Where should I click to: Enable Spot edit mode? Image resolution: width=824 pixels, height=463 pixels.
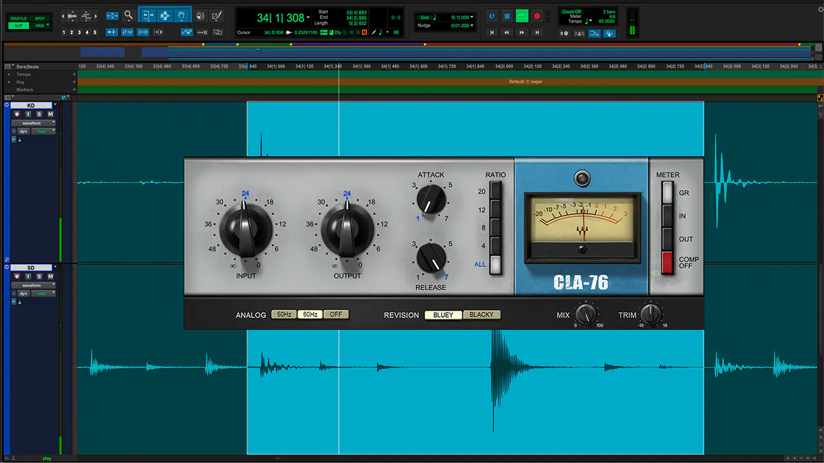40,18
